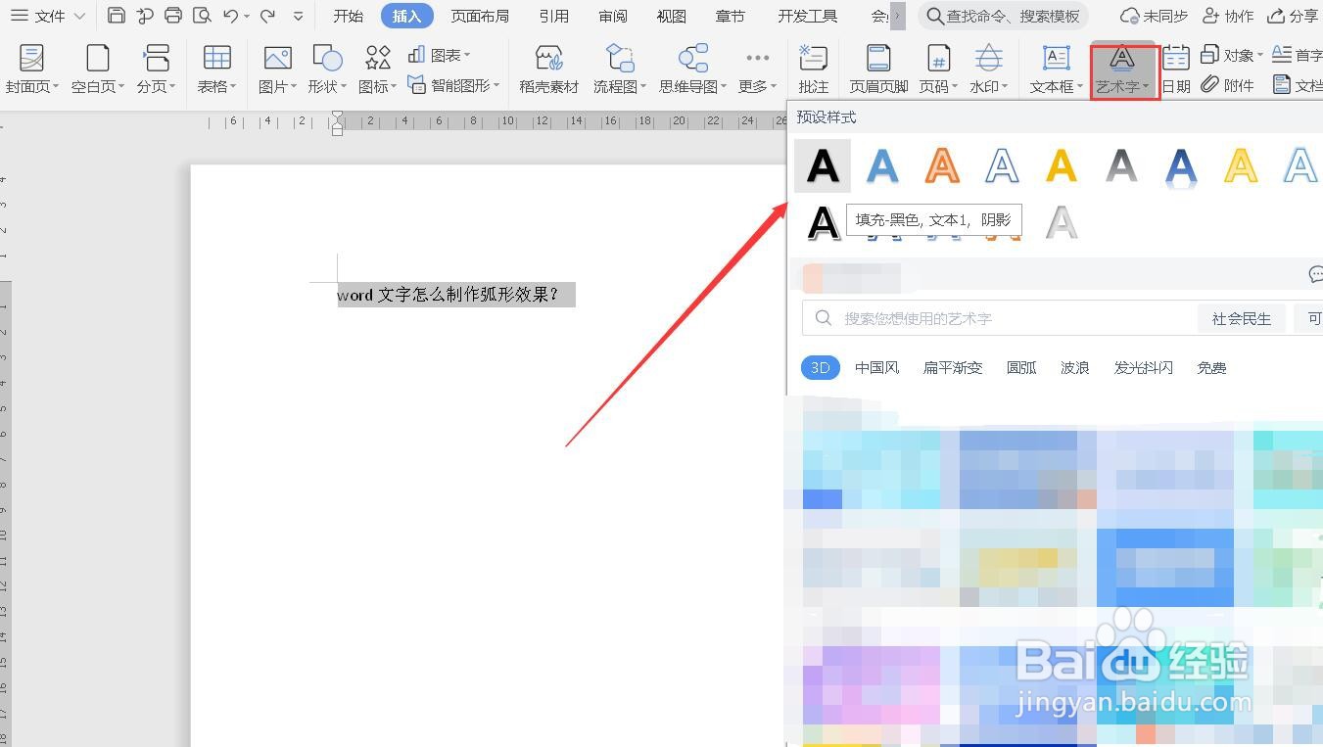Open the 页码 page number dropdown
This screenshot has height=747, width=1323.
[937, 69]
